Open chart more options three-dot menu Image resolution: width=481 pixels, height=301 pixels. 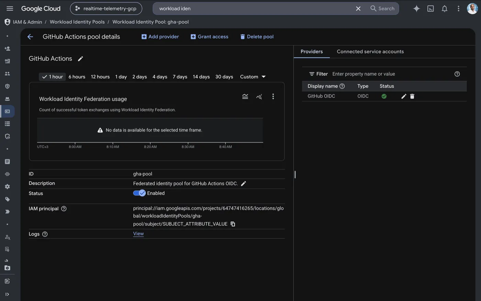273,97
